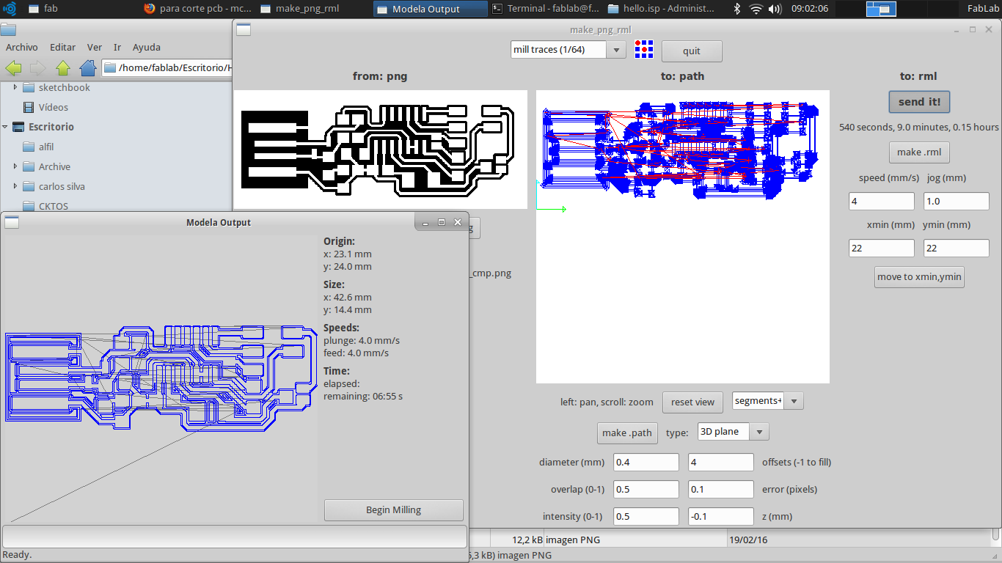Click the Escritorio desktop icon in tree
The height and width of the screenshot is (563, 1002).
(18, 128)
